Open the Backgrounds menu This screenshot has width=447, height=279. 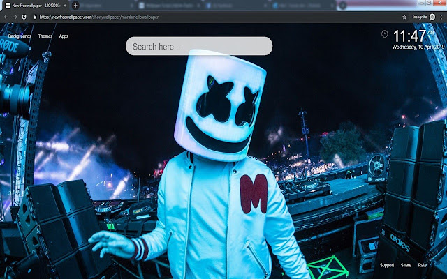tap(20, 36)
